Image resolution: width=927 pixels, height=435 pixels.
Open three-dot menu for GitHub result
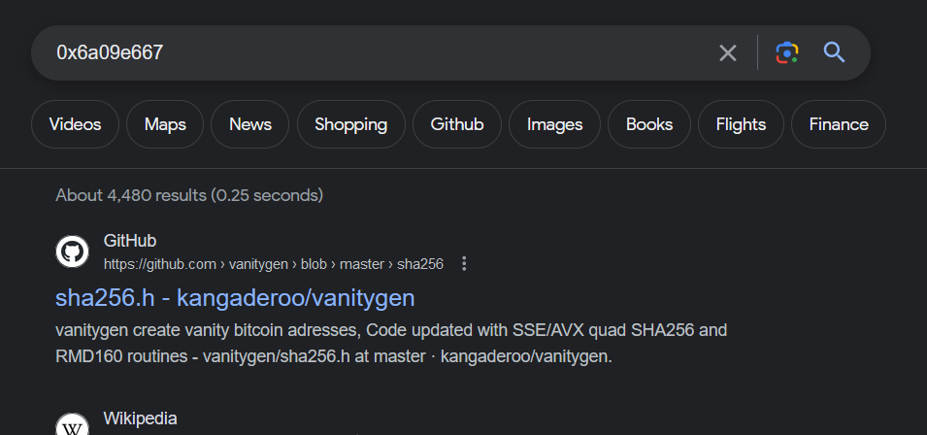tap(464, 263)
